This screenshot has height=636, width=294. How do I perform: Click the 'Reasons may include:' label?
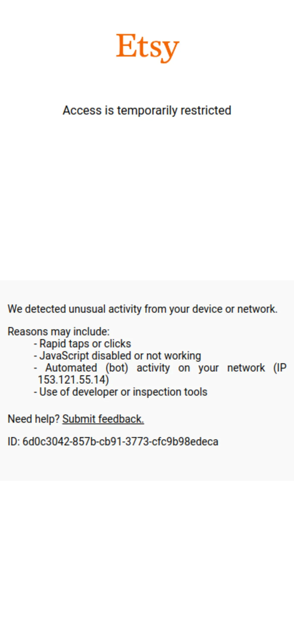(x=59, y=332)
